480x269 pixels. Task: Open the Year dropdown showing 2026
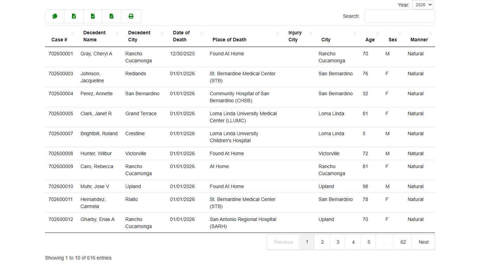point(423,5)
